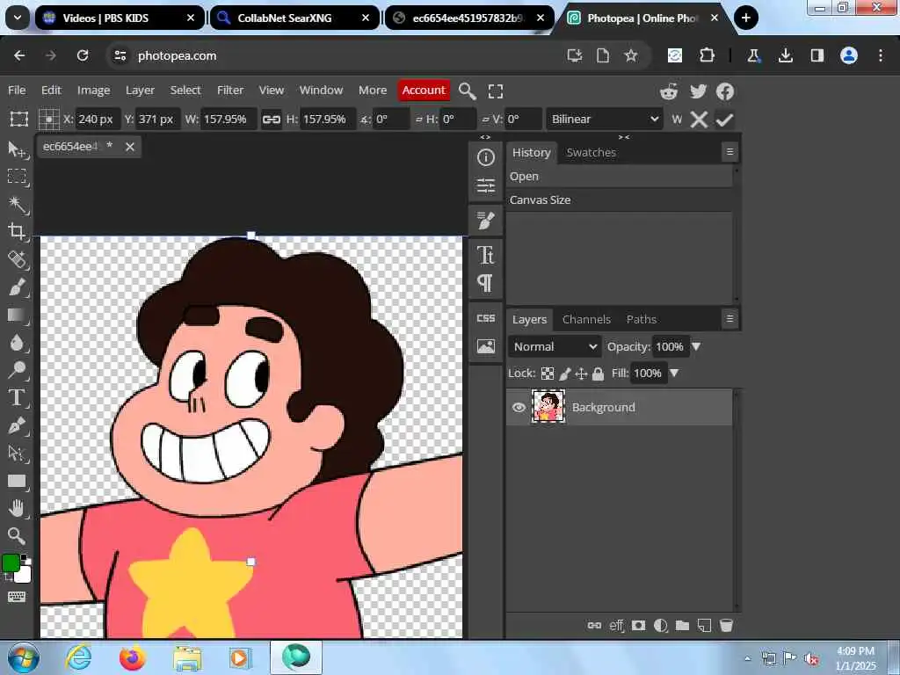The image size is (900, 675).
Task: Open the Properties sliders panel icon
Action: pos(485,185)
